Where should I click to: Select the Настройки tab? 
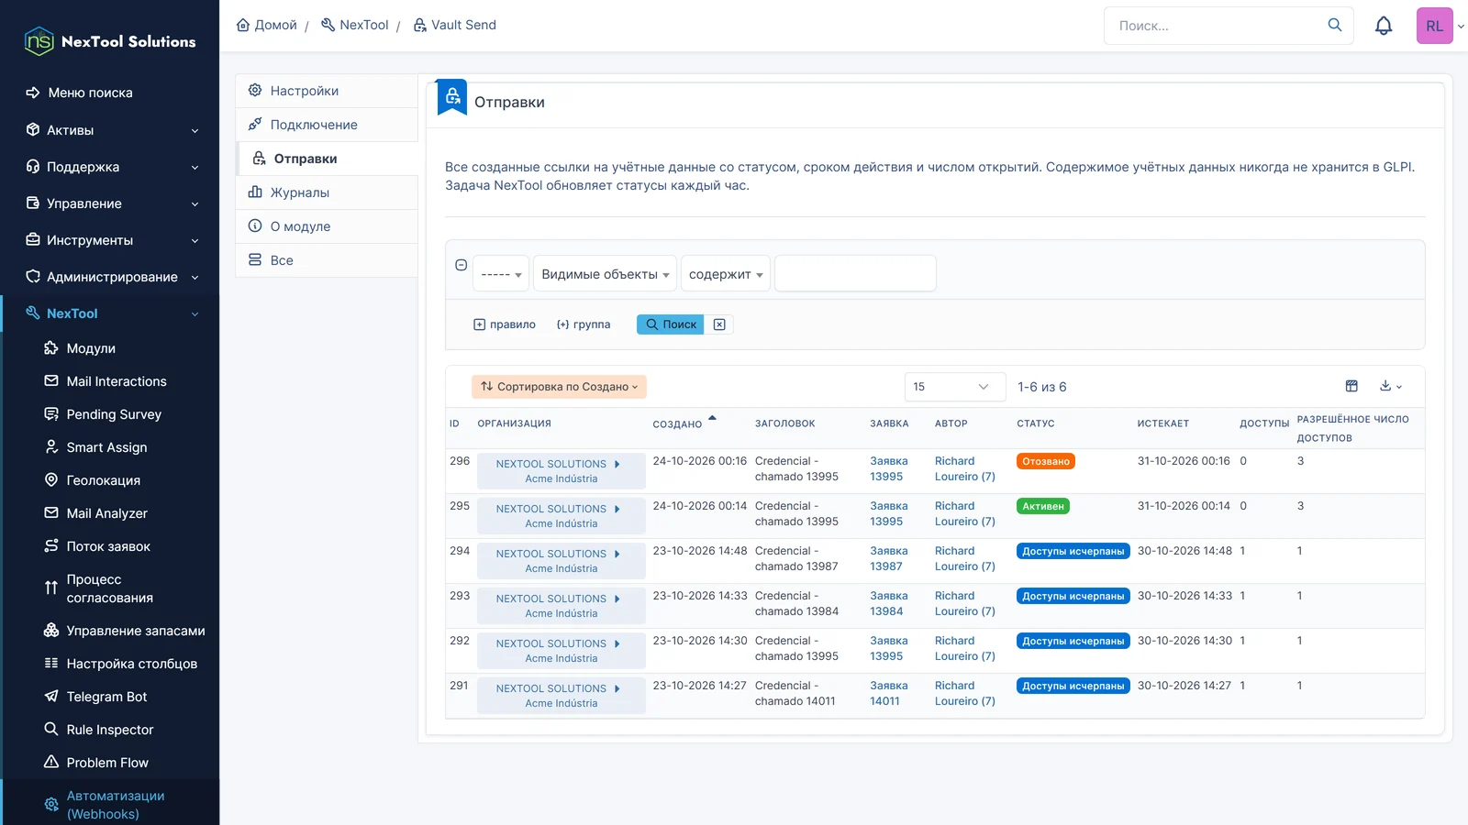pos(327,91)
